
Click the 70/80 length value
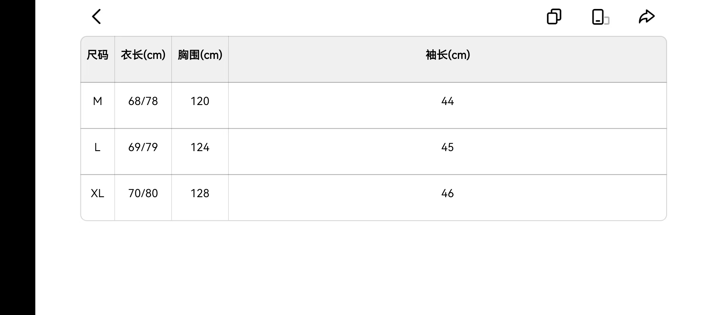pyautogui.click(x=143, y=193)
